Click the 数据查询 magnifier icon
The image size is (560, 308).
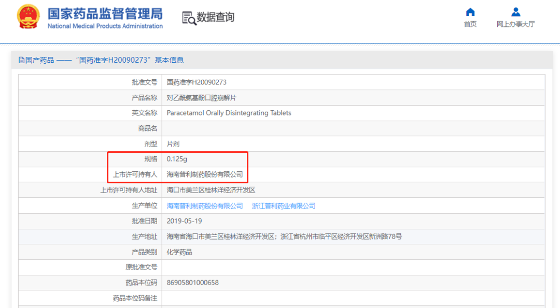coord(189,18)
